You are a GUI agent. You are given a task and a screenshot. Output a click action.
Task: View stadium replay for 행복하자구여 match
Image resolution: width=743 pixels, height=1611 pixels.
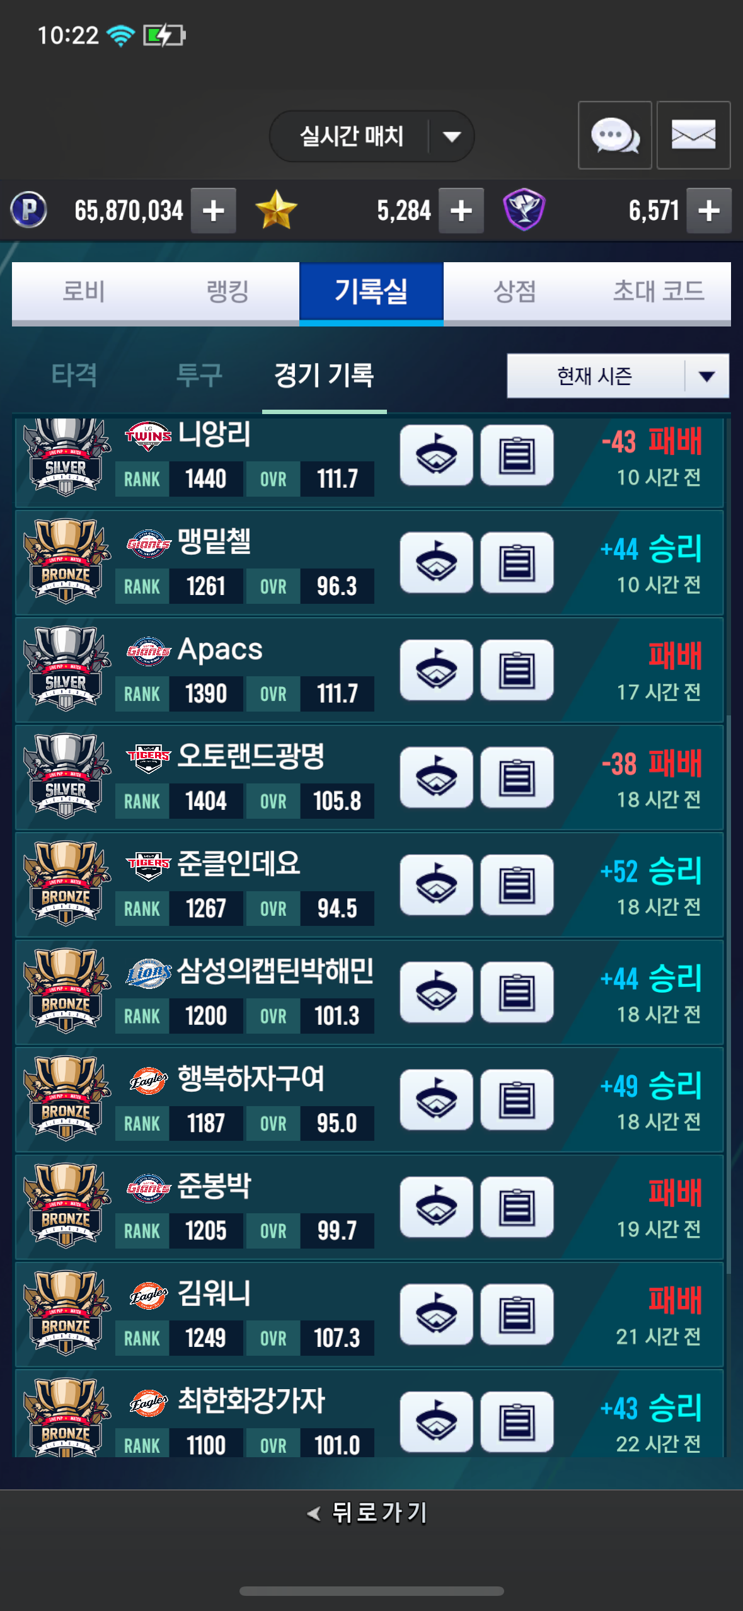pos(436,1100)
